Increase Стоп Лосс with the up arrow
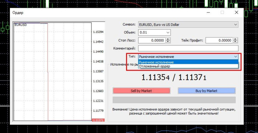This screenshot has width=258, height=133. click(x=168, y=39)
